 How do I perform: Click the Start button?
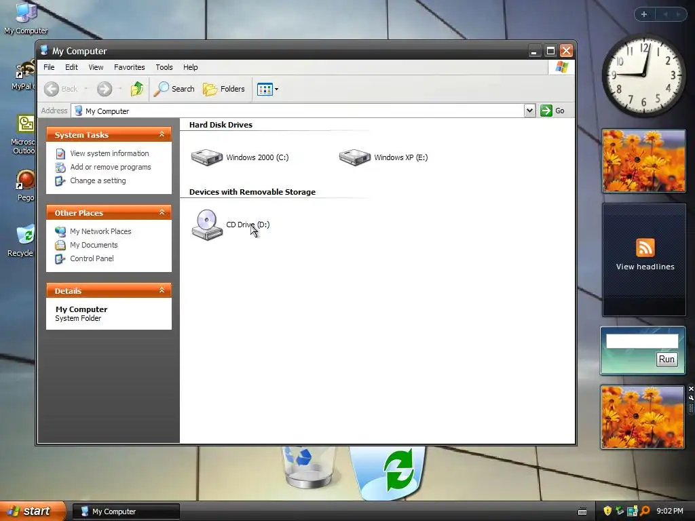click(x=32, y=511)
